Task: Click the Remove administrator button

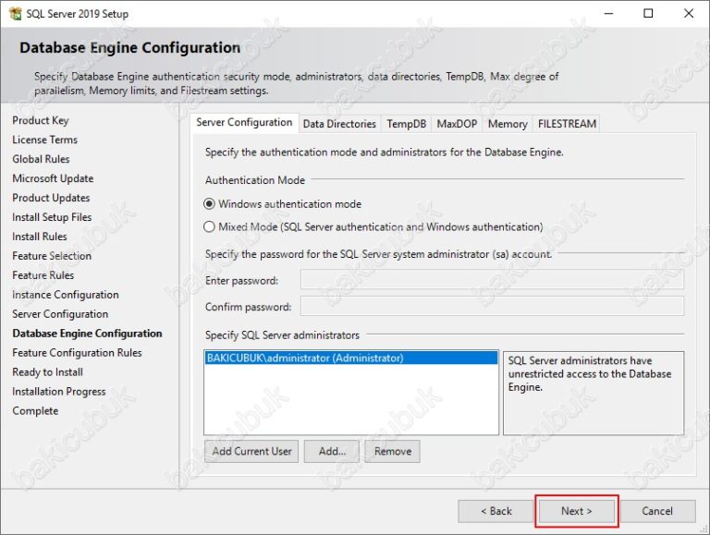Action: (392, 451)
